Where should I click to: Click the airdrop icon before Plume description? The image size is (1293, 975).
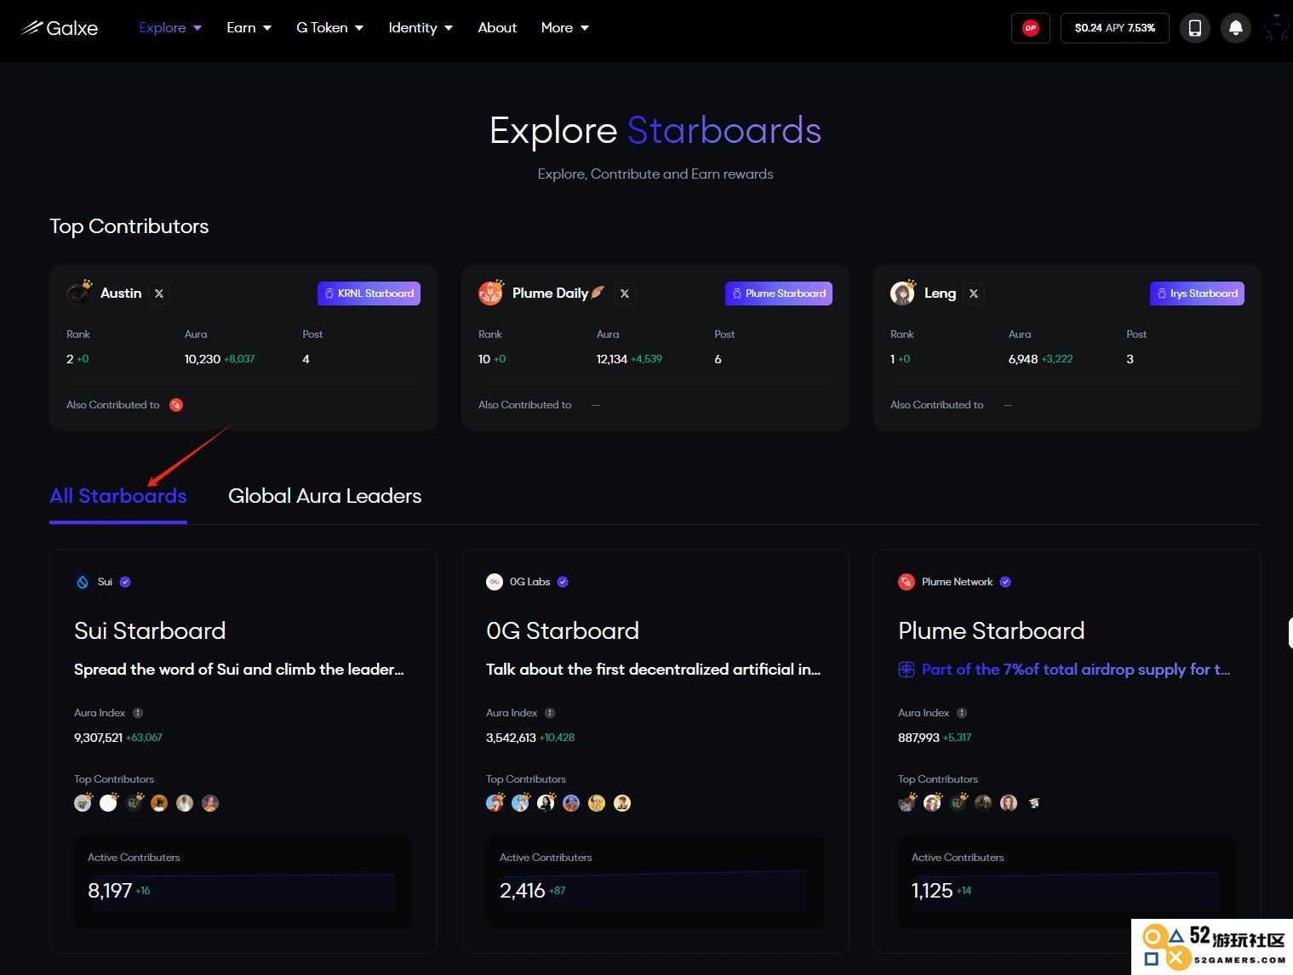pyautogui.click(x=907, y=670)
